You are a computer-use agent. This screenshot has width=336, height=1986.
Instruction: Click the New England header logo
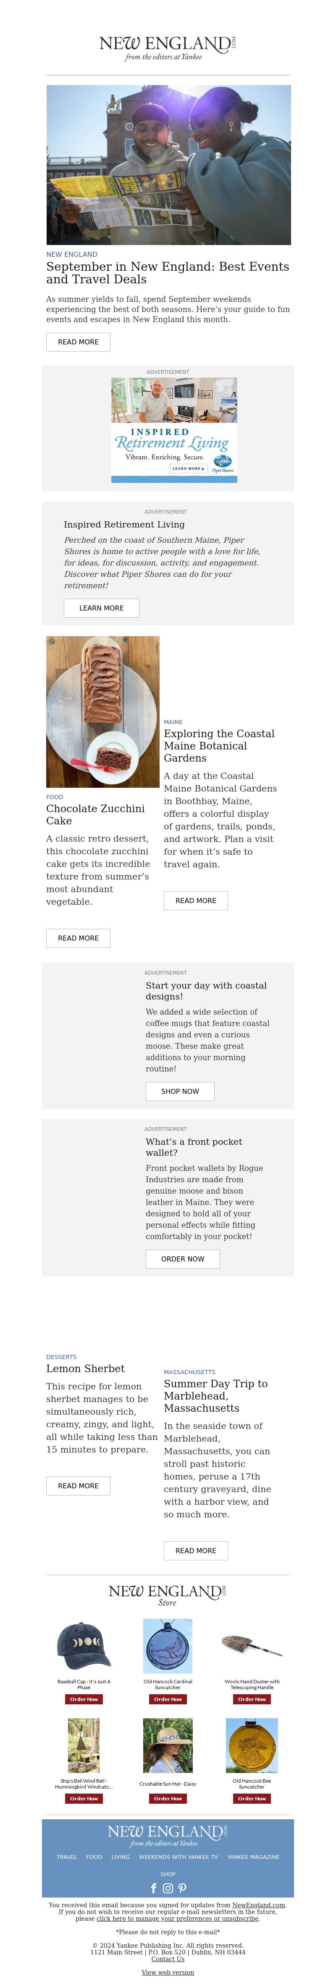168,48
